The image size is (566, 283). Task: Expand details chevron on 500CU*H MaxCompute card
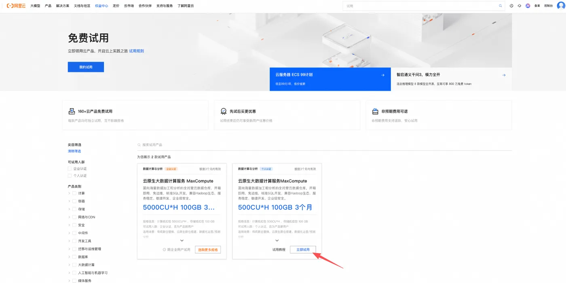[277, 241]
